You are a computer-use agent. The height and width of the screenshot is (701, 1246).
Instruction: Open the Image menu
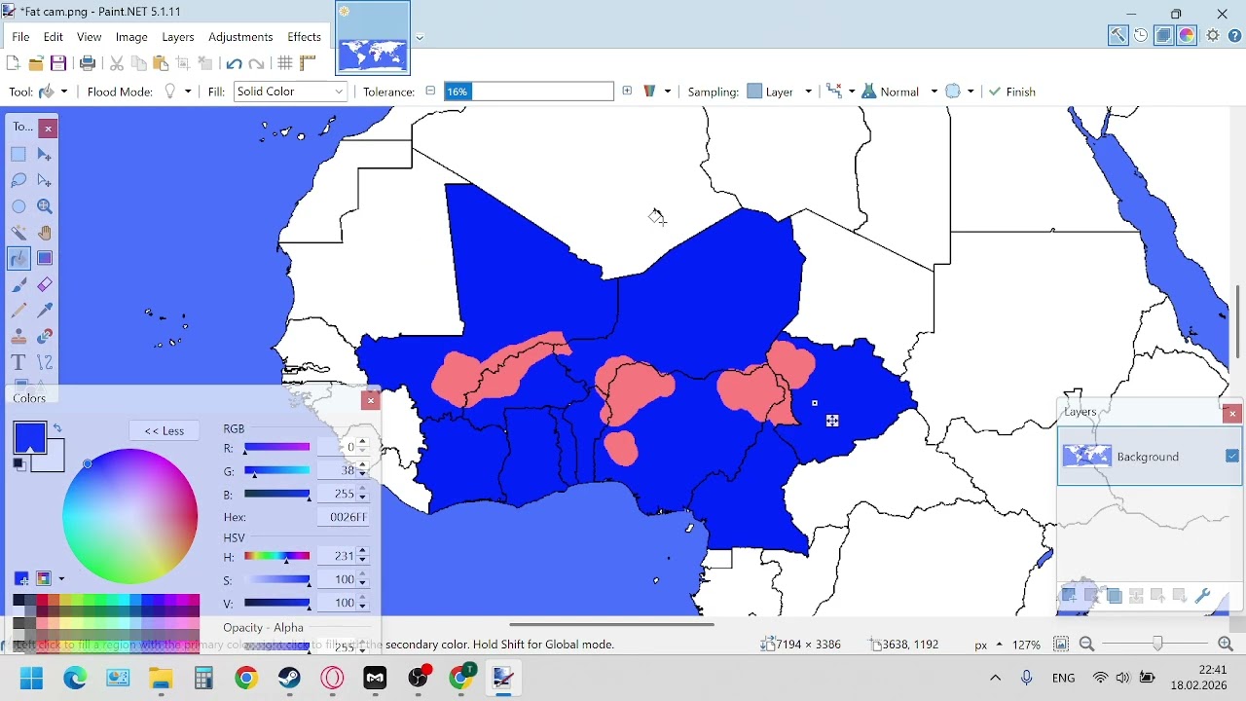point(132,37)
